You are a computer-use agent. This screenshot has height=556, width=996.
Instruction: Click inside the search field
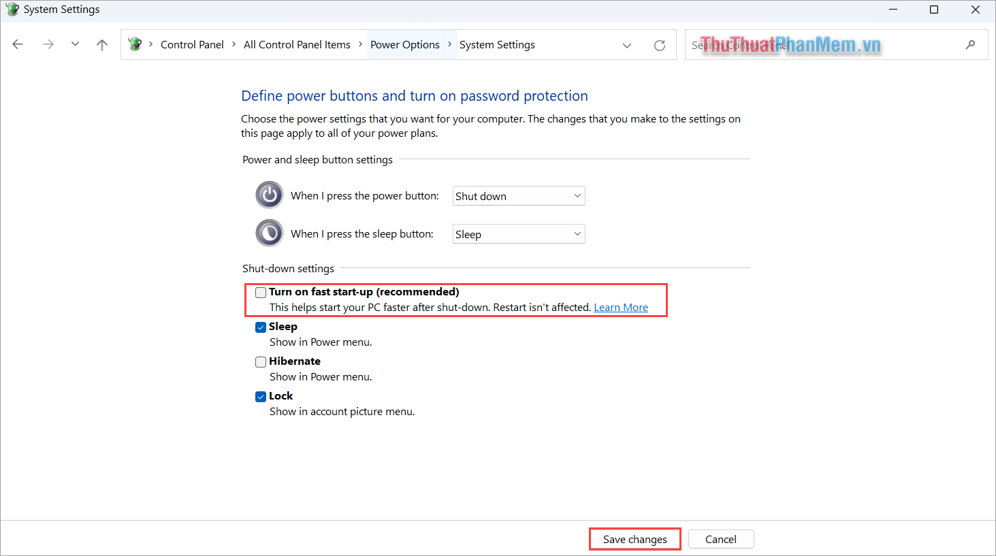tap(783, 44)
